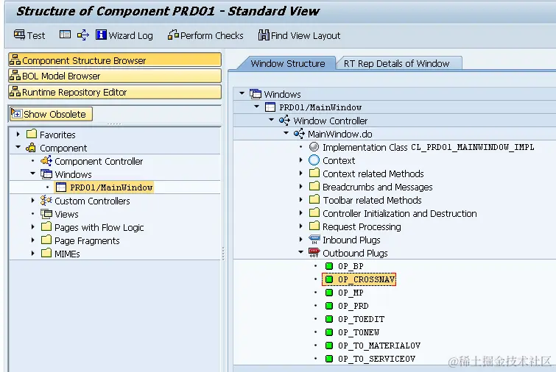Select Breadcrumbs and Messages folder row
Screen dimensions: 556x372
377,187
